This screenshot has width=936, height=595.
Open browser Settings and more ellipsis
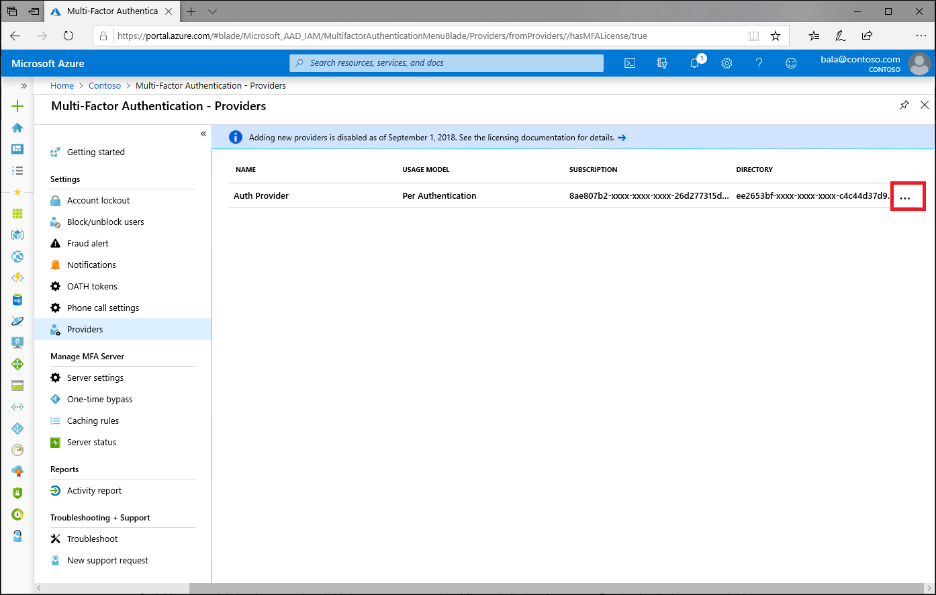click(x=921, y=36)
